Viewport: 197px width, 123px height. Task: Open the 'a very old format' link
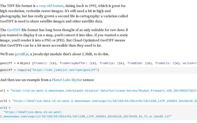click(x=50, y=6)
